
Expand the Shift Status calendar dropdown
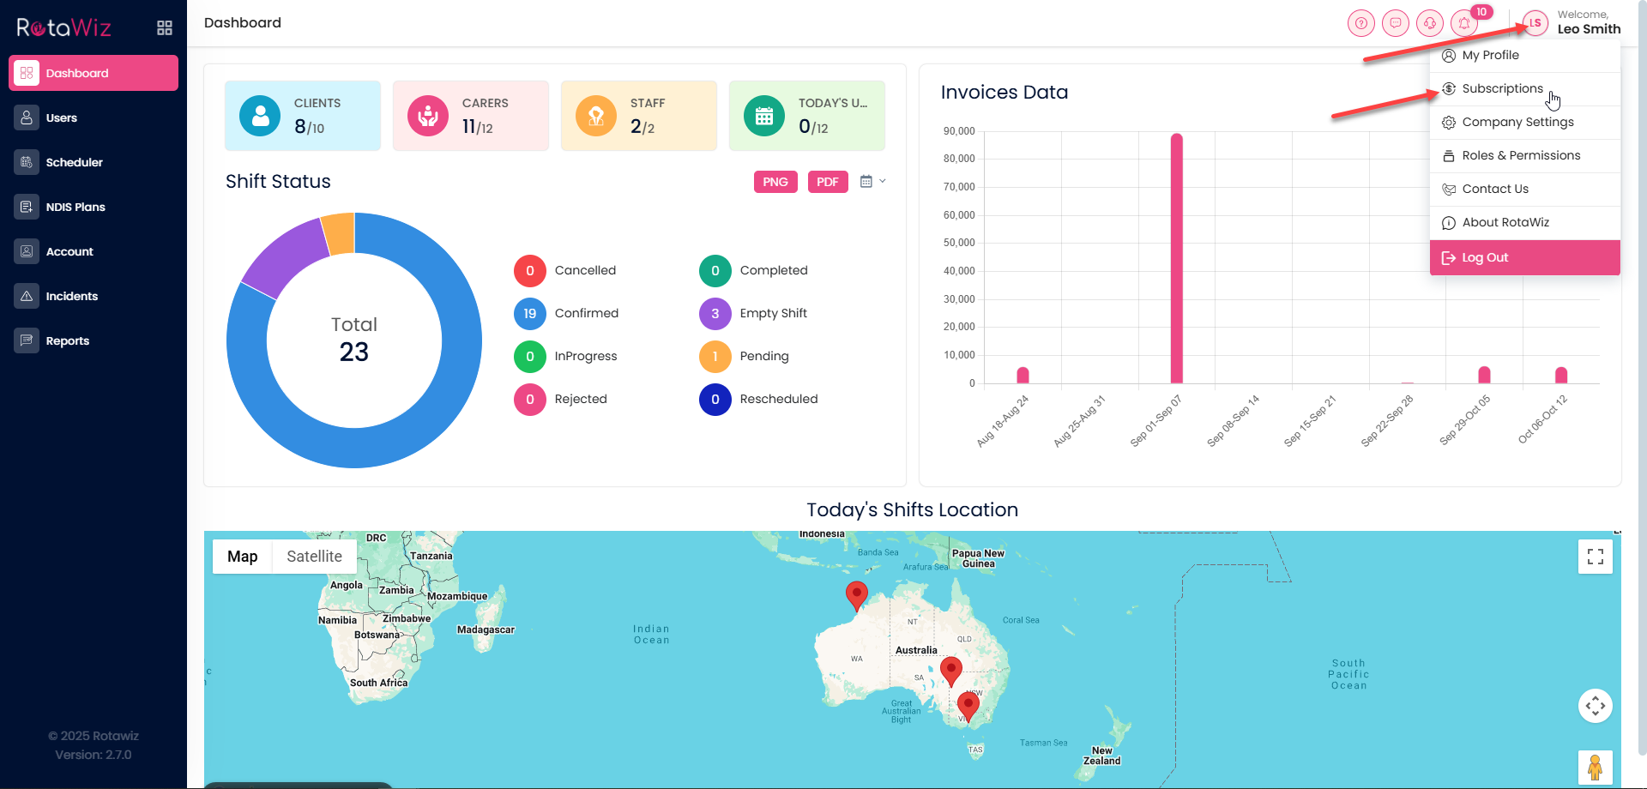(x=872, y=182)
